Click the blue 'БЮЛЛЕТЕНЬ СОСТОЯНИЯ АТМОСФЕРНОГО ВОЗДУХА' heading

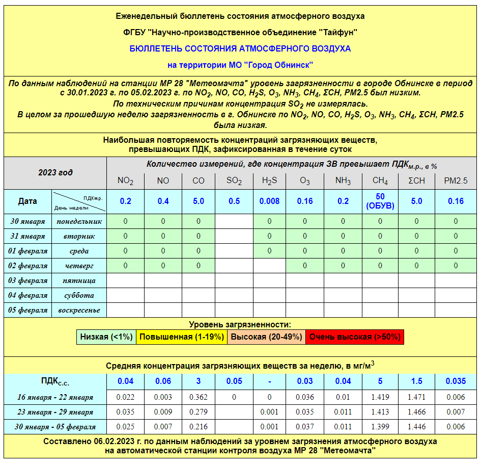240,49
